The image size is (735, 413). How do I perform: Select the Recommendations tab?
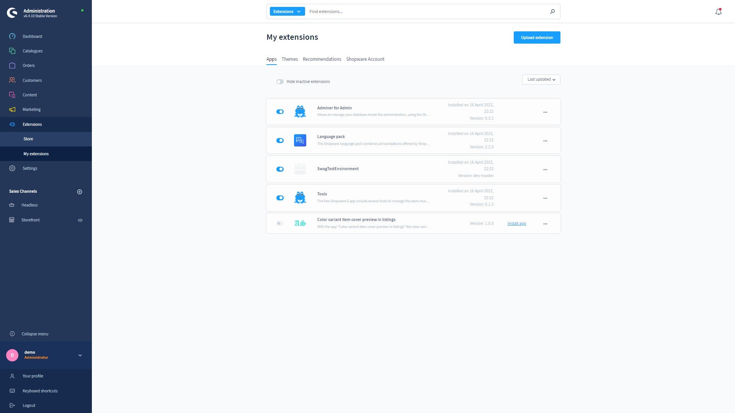(x=322, y=59)
